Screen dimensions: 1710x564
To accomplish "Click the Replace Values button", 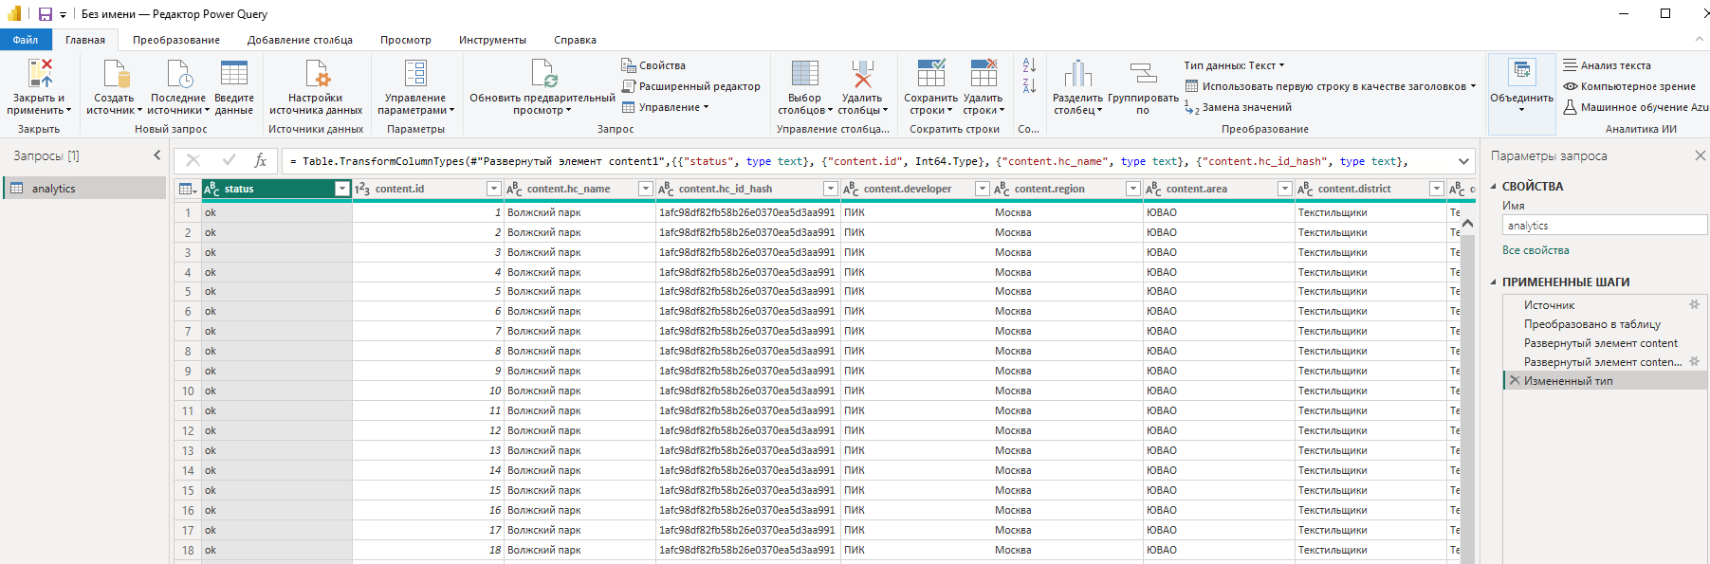I will (x=1238, y=107).
